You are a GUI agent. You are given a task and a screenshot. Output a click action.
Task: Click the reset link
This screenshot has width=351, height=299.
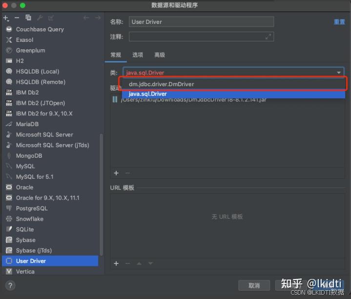pyautogui.click(x=339, y=21)
